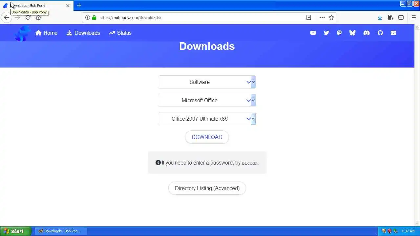This screenshot has height=236, width=420.
Task: Open a new tab with plus button
Action: point(79,5)
